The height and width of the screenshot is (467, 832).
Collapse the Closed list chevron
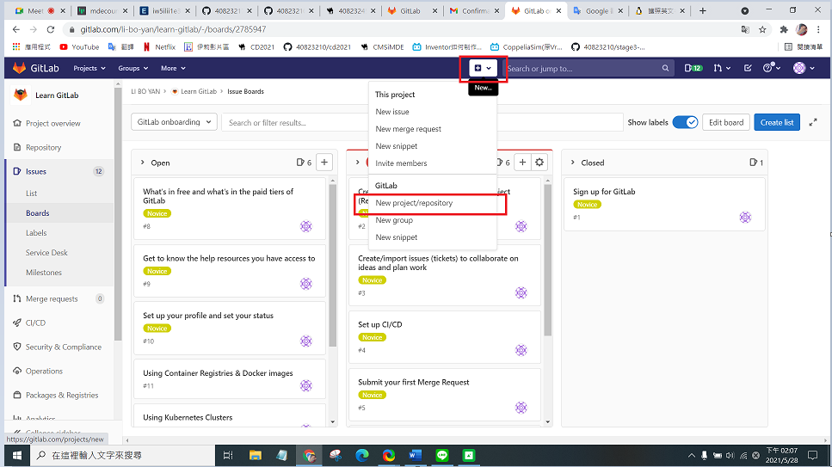click(572, 163)
